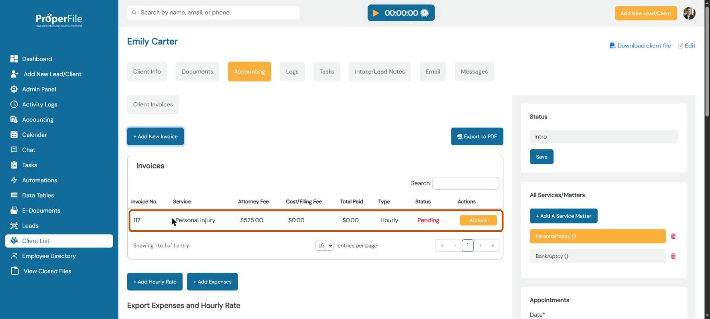Click the first page « pagination button

442,245
